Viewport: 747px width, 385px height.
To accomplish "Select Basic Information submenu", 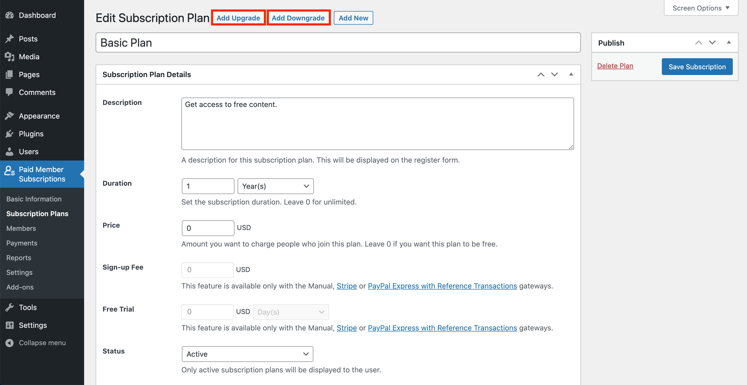I will pyautogui.click(x=34, y=199).
